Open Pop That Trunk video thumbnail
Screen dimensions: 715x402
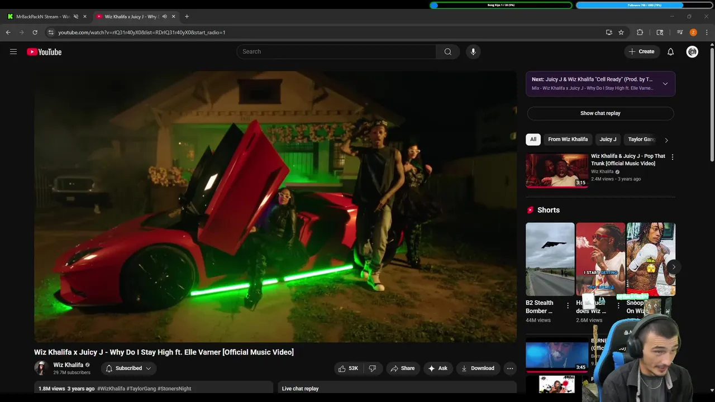(557, 170)
